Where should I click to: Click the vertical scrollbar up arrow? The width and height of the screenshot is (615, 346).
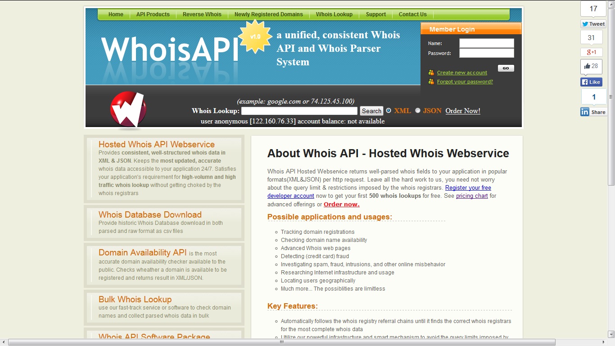pos(611,4)
